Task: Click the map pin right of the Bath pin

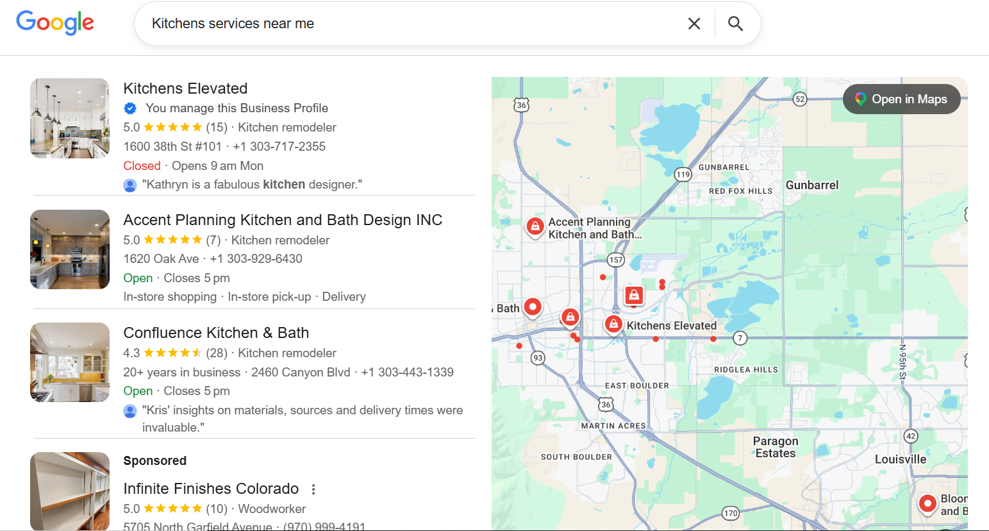Action: tap(570, 317)
